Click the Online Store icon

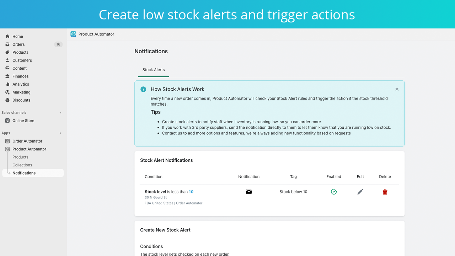(7, 121)
